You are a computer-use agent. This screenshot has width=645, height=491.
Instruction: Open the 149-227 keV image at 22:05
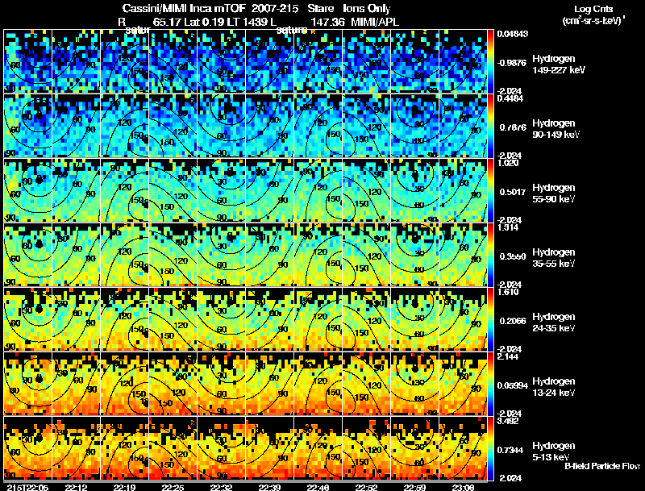[27, 61]
